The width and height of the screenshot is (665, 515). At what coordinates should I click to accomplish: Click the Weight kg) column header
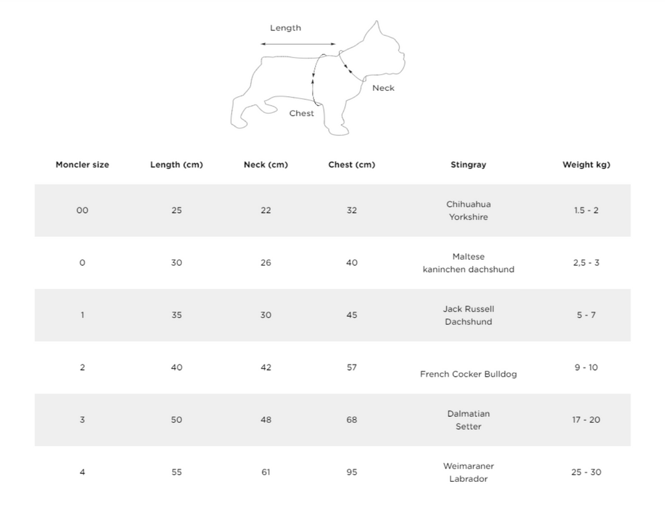click(586, 165)
